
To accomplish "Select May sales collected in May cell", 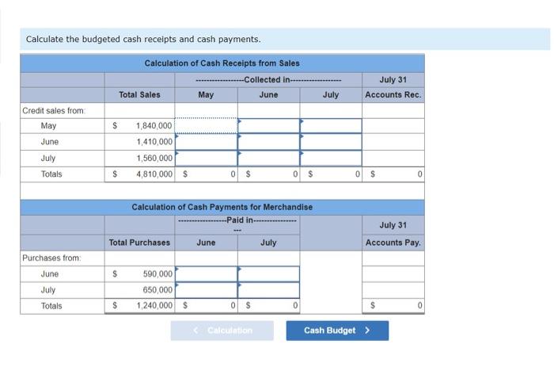I will pyautogui.click(x=207, y=125).
